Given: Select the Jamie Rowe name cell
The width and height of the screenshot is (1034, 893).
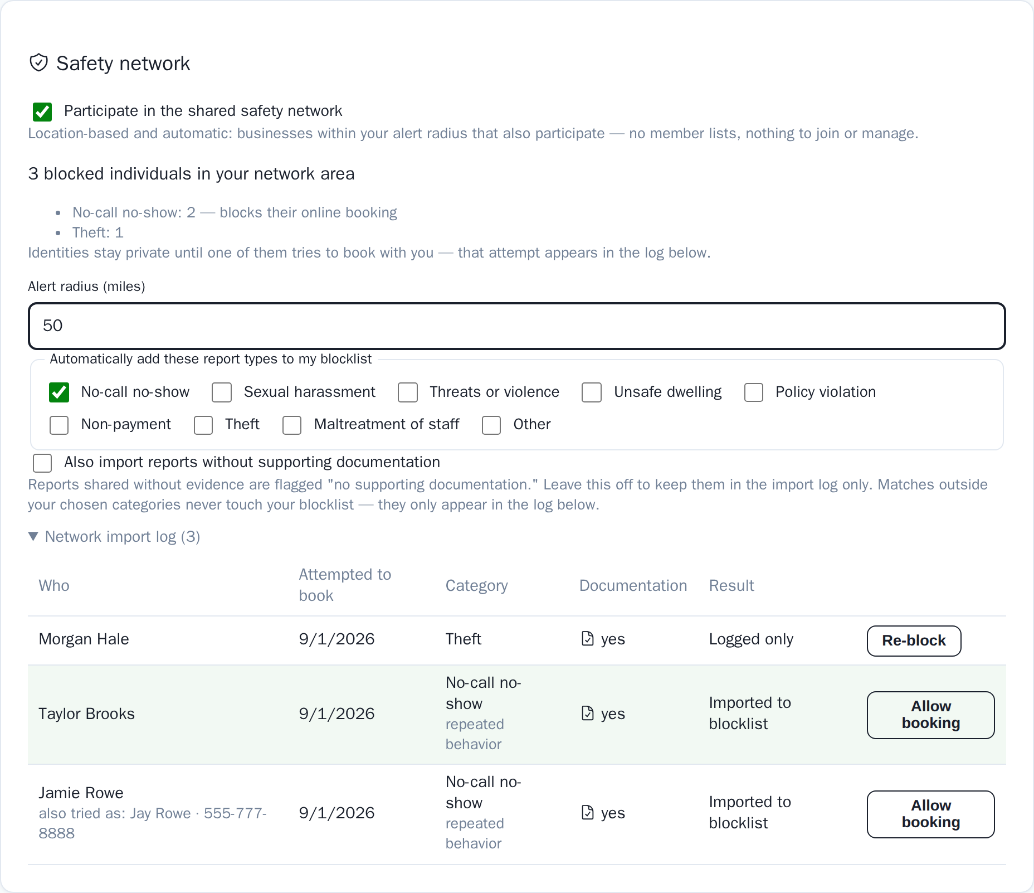Looking at the screenshot, I should [x=81, y=793].
